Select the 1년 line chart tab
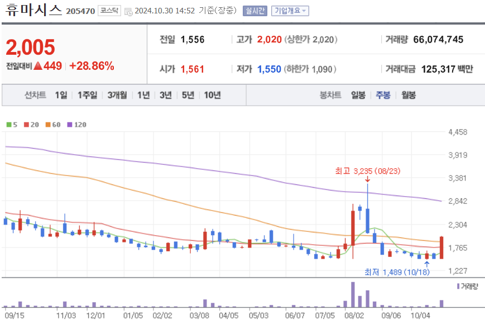This screenshot has width=485, height=324. coord(143,95)
